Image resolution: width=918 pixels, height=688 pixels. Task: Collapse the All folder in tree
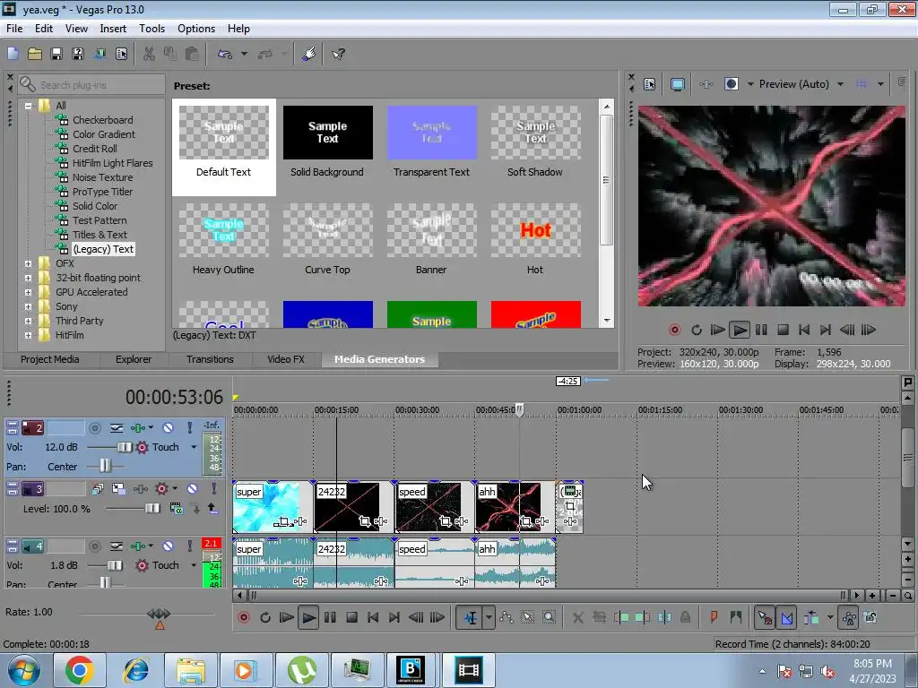pyautogui.click(x=28, y=106)
